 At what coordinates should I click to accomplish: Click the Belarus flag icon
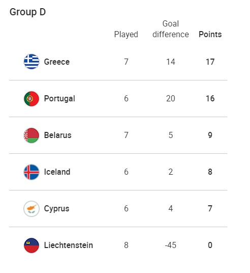(32, 135)
